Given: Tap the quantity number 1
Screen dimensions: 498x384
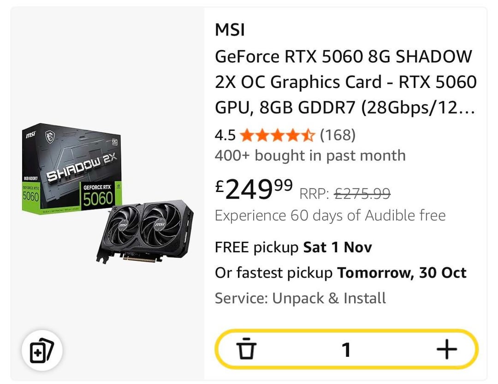Looking at the screenshot, I should [x=346, y=350].
